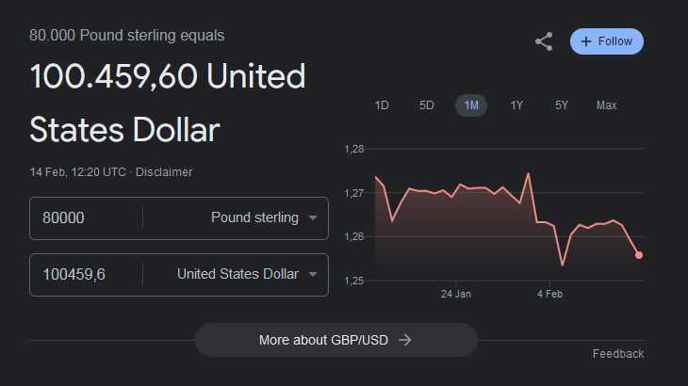
Task: Select the 5D time range tab
Action: pyautogui.click(x=427, y=105)
